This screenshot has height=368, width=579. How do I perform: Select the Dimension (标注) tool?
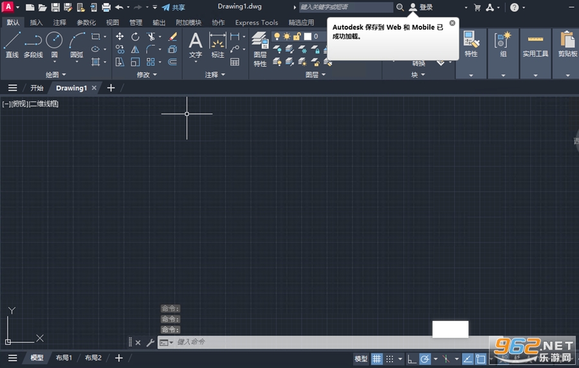click(x=217, y=45)
